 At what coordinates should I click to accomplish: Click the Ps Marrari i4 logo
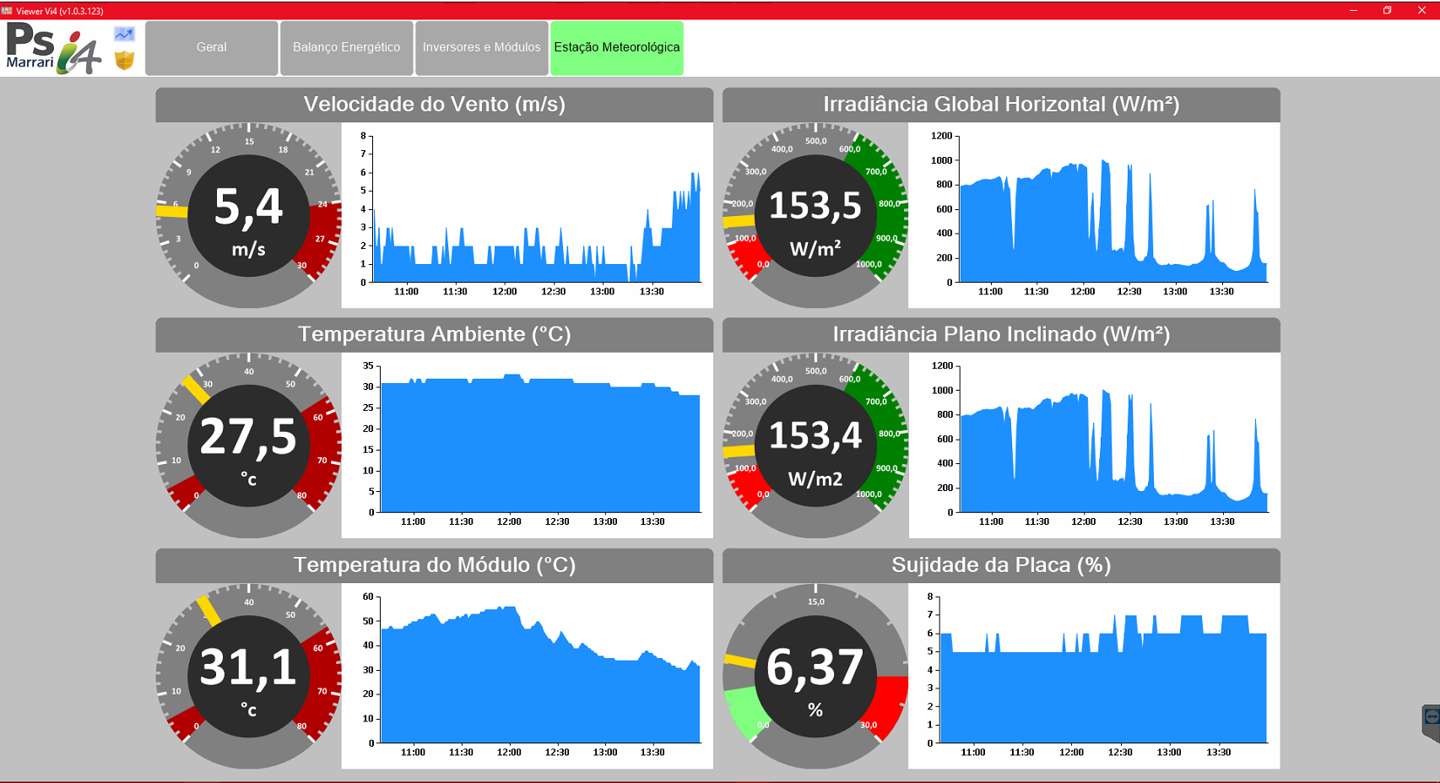tap(53, 48)
